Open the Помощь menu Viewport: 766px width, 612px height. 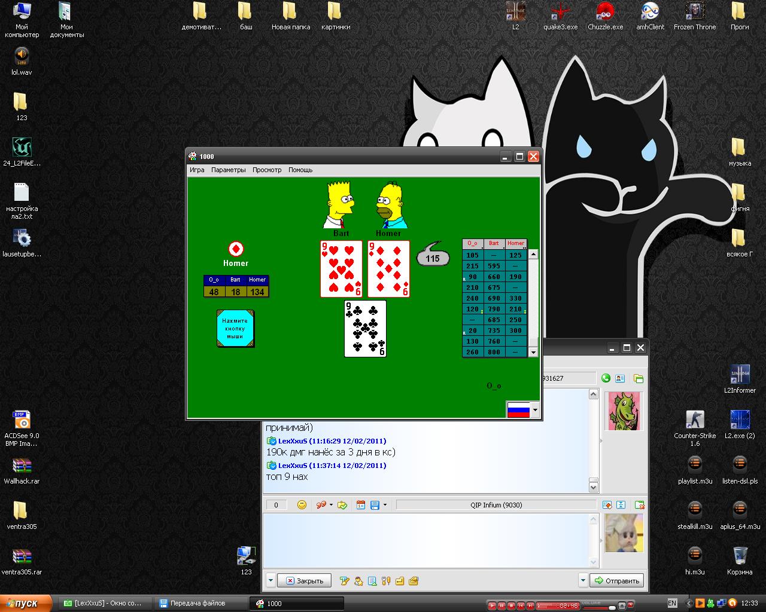[300, 170]
